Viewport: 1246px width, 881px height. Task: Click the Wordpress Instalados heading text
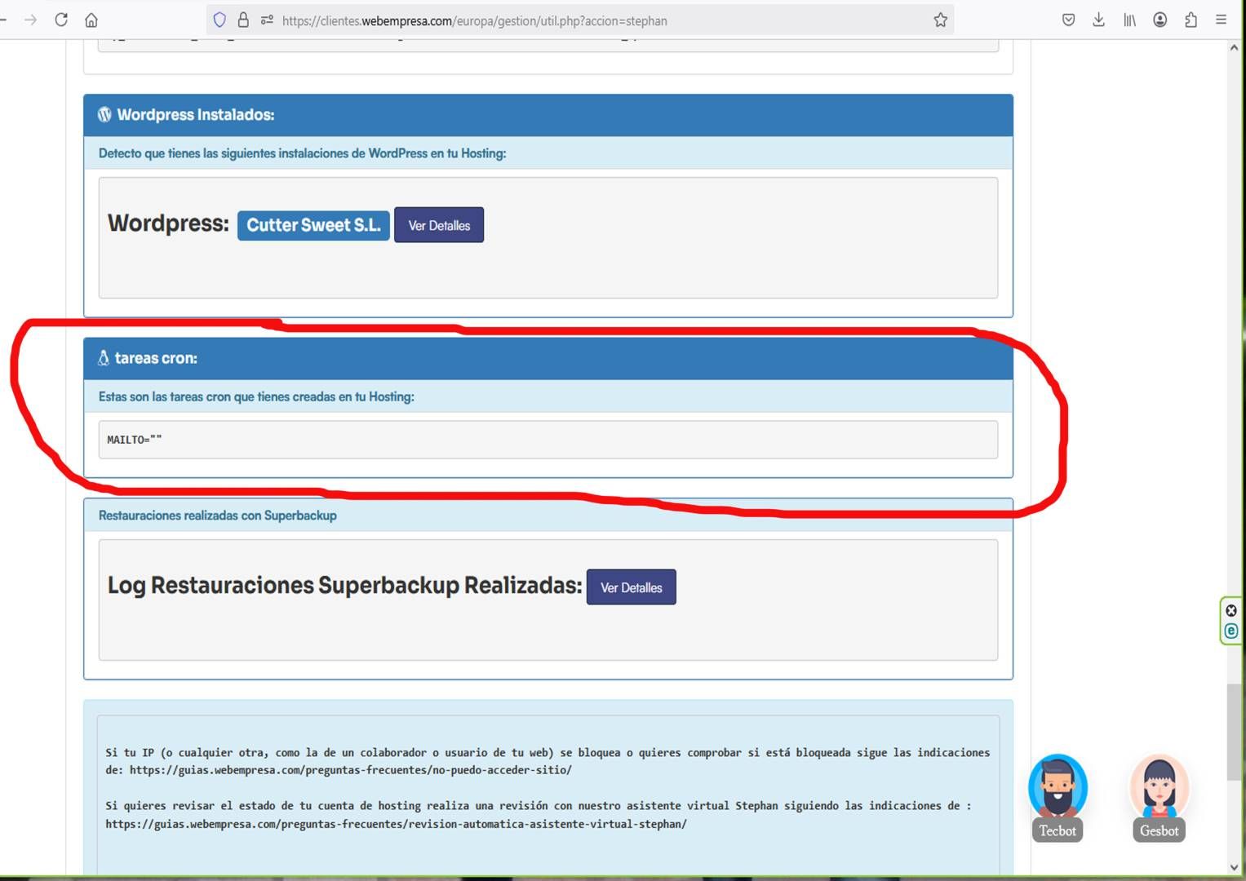[x=196, y=115]
